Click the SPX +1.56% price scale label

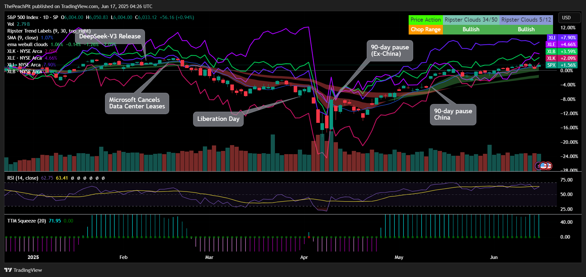point(562,65)
